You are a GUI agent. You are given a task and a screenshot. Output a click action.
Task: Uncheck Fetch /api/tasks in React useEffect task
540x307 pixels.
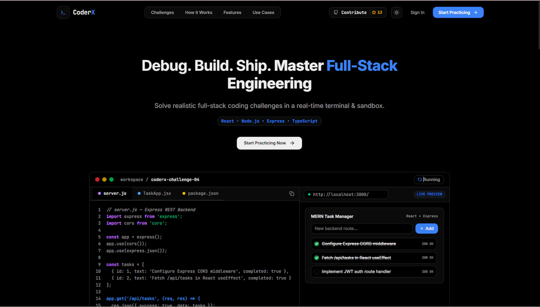(317, 258)
